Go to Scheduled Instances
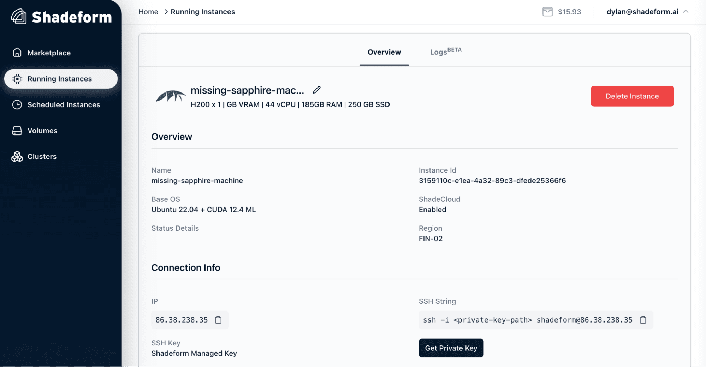Screen dimensions: 706x367 coord(61,105)
